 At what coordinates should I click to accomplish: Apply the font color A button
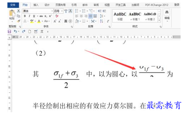click(39, 21)
